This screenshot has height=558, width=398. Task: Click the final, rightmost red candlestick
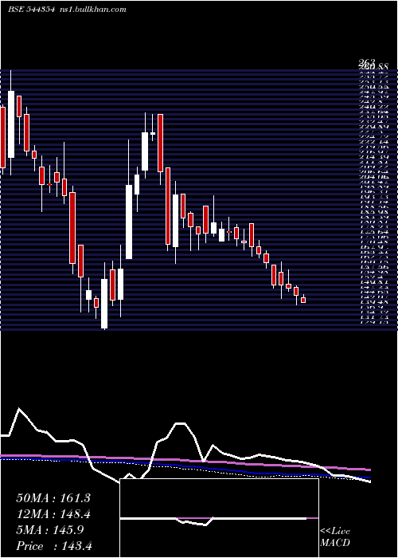(x=303, y=299)
